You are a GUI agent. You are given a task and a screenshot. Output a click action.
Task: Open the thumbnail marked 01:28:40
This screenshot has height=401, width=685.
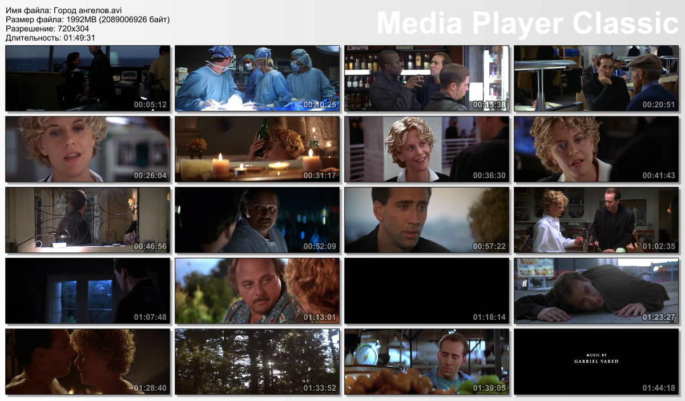(88, 362)
